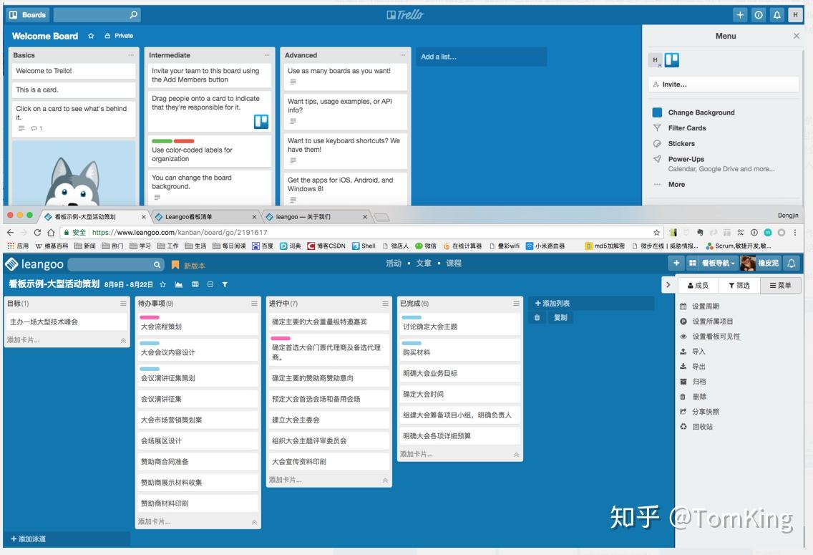The image size is (813, 555).
Task: Click Private visibility on Welcome Board
Action: (119, 36)
